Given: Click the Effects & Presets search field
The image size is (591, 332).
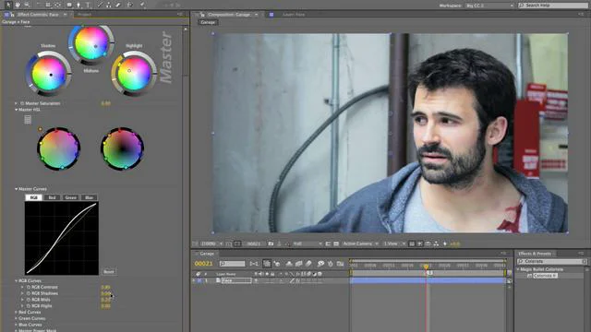Looking at the screenshot, I should coord(552,261).
